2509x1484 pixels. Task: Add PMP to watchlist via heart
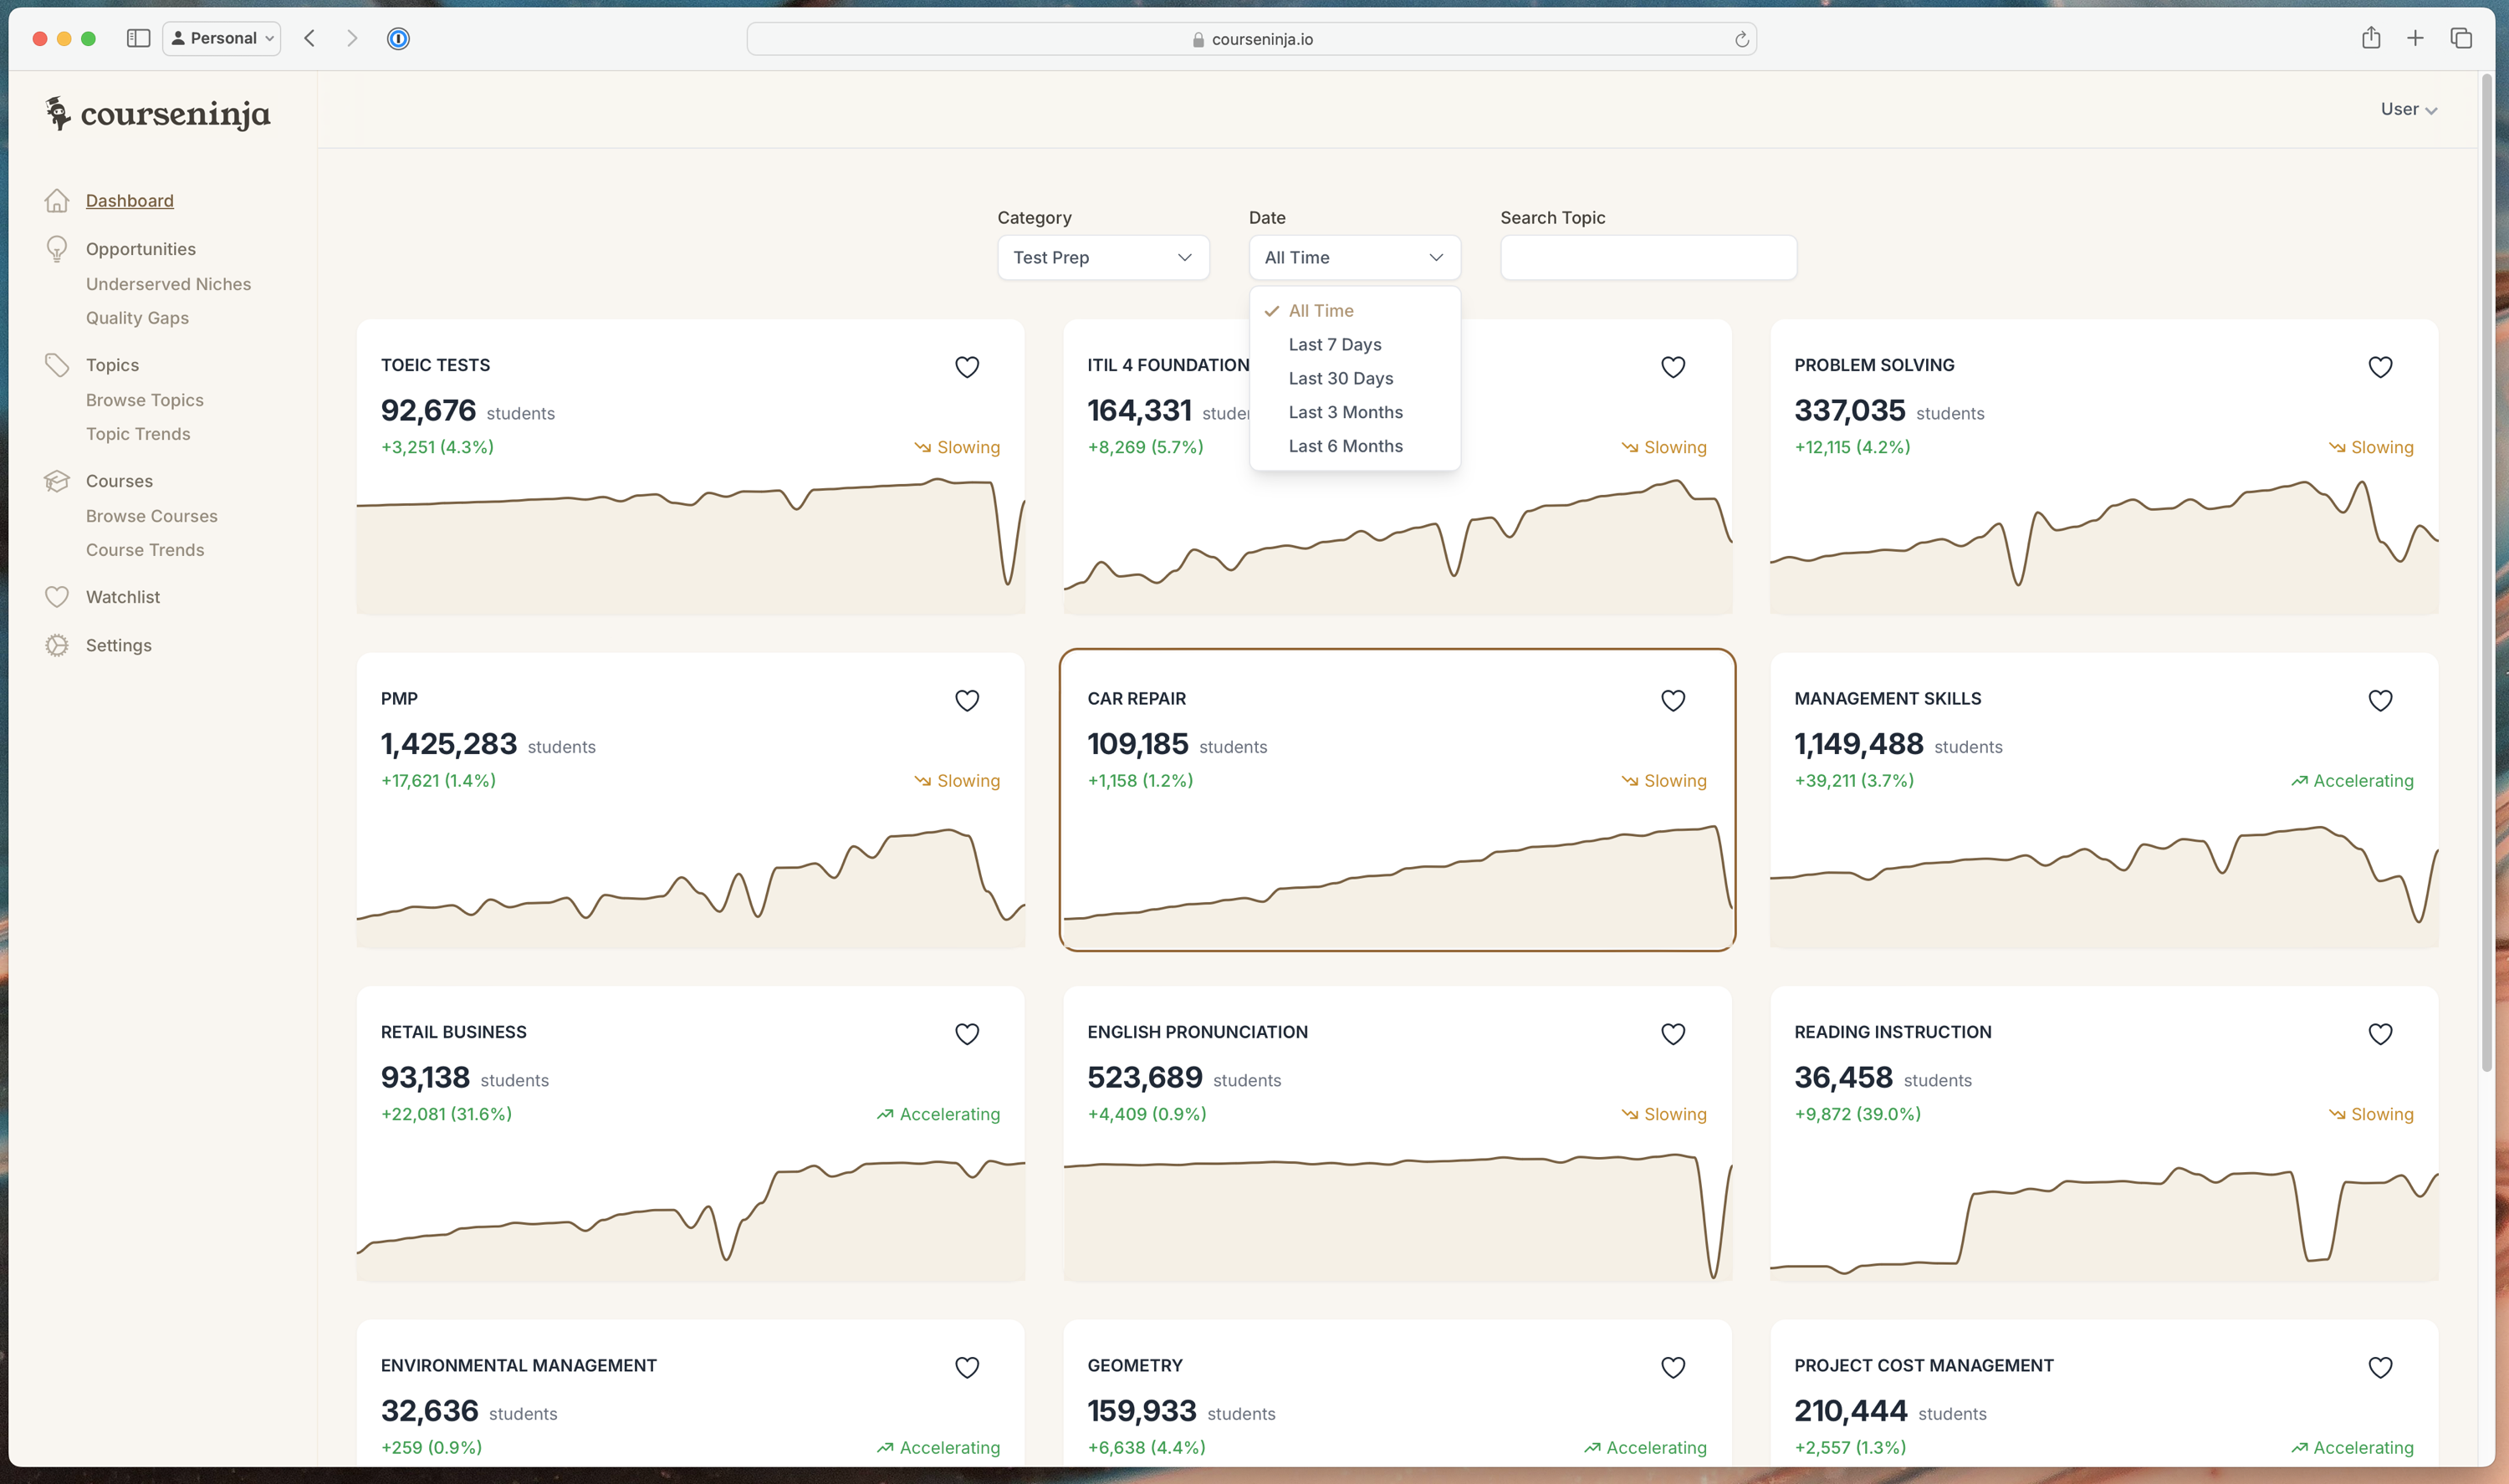click(967, 700)
